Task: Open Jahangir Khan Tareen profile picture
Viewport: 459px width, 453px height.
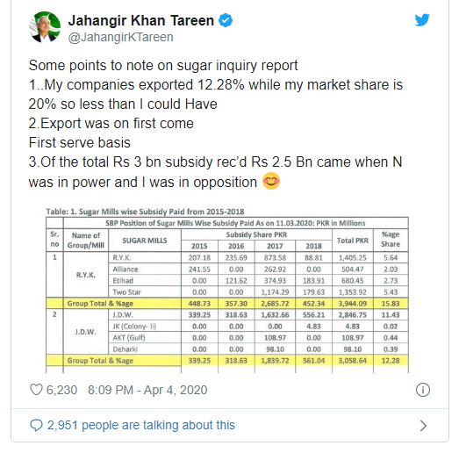Action: (x=45, y=27)
